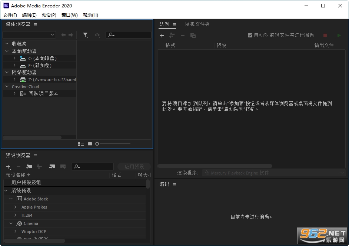Click the 预设 column header in queue
The image size is (349, 246).
click(x=222, y=46)
